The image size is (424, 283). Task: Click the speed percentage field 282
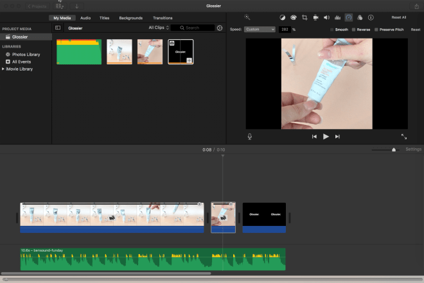(285, 30)
